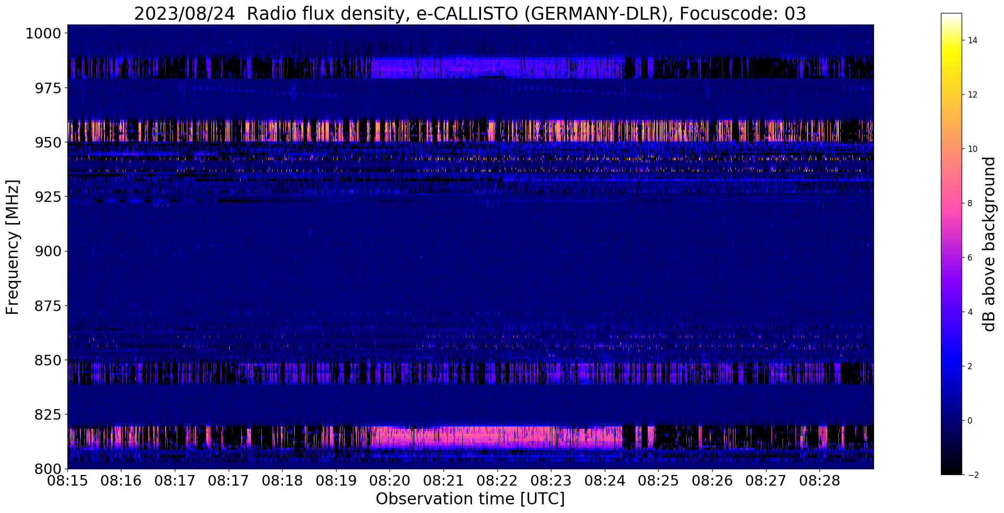This screenshot has height=513, width=1004.
Task: Click the colorbar tick value 2
Action: point(970,366)
